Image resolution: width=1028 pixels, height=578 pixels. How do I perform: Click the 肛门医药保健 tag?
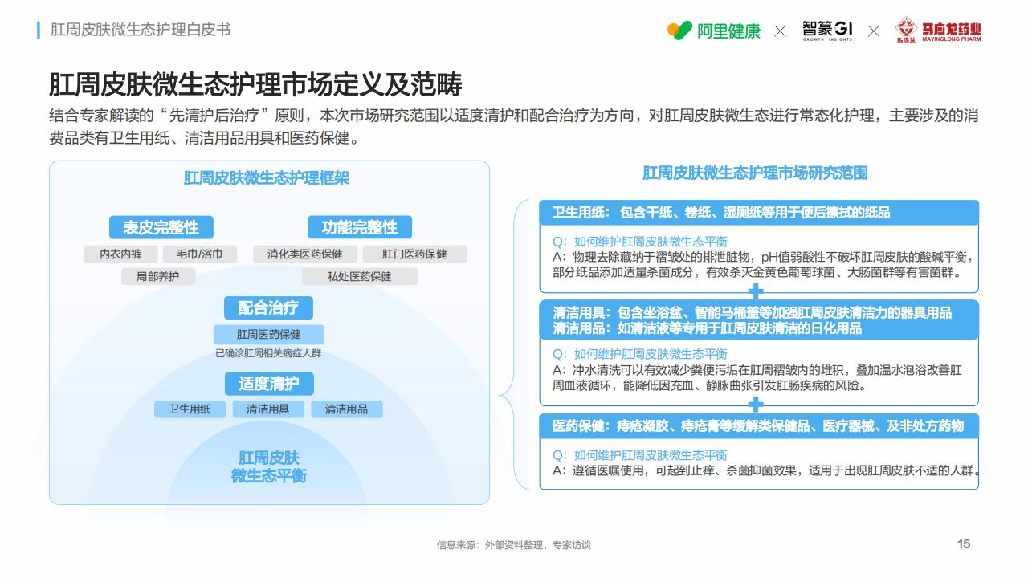point(414,254)
